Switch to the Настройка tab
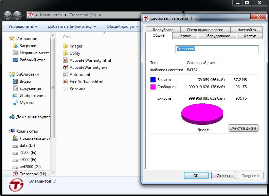The height and width of the screenshot is (196, 269). [x=247, y=30]
